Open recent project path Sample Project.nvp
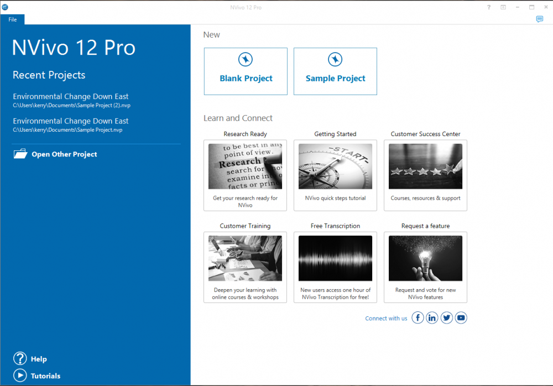 (x=67, y=130)
